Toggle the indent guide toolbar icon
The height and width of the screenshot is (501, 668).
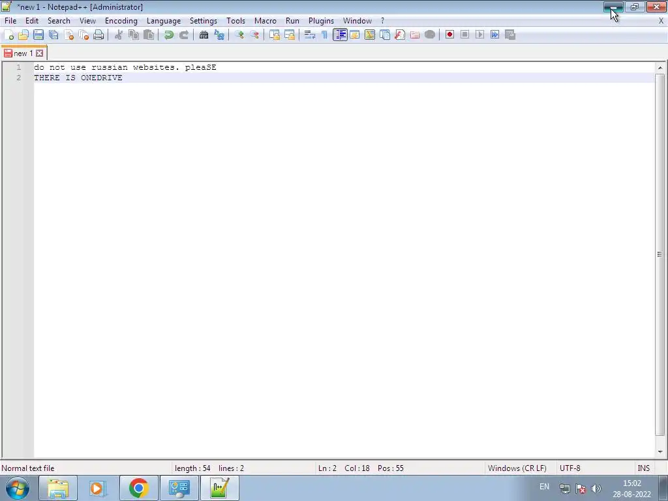340,35
